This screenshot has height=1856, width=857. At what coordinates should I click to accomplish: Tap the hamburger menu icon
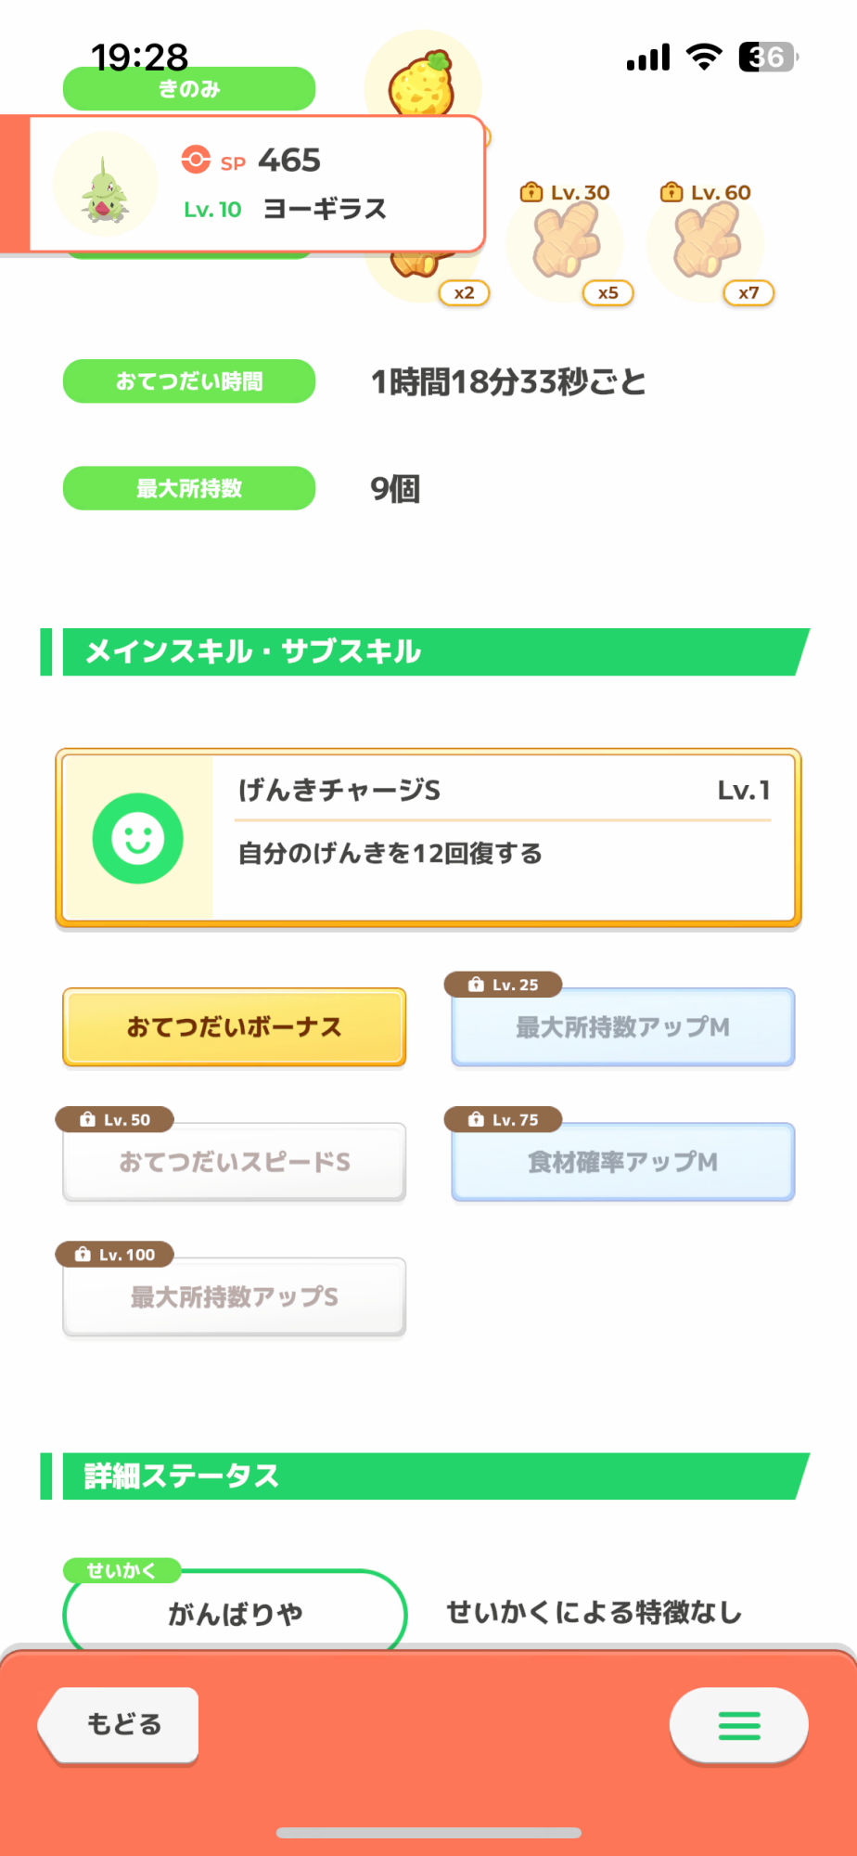pyautogui.click(x=739, y=1725)
